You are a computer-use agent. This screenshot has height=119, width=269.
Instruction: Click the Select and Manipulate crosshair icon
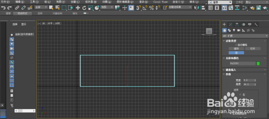(x=125, y=8)
